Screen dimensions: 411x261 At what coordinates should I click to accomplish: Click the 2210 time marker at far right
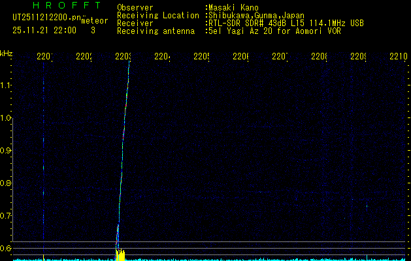[397, 57]
